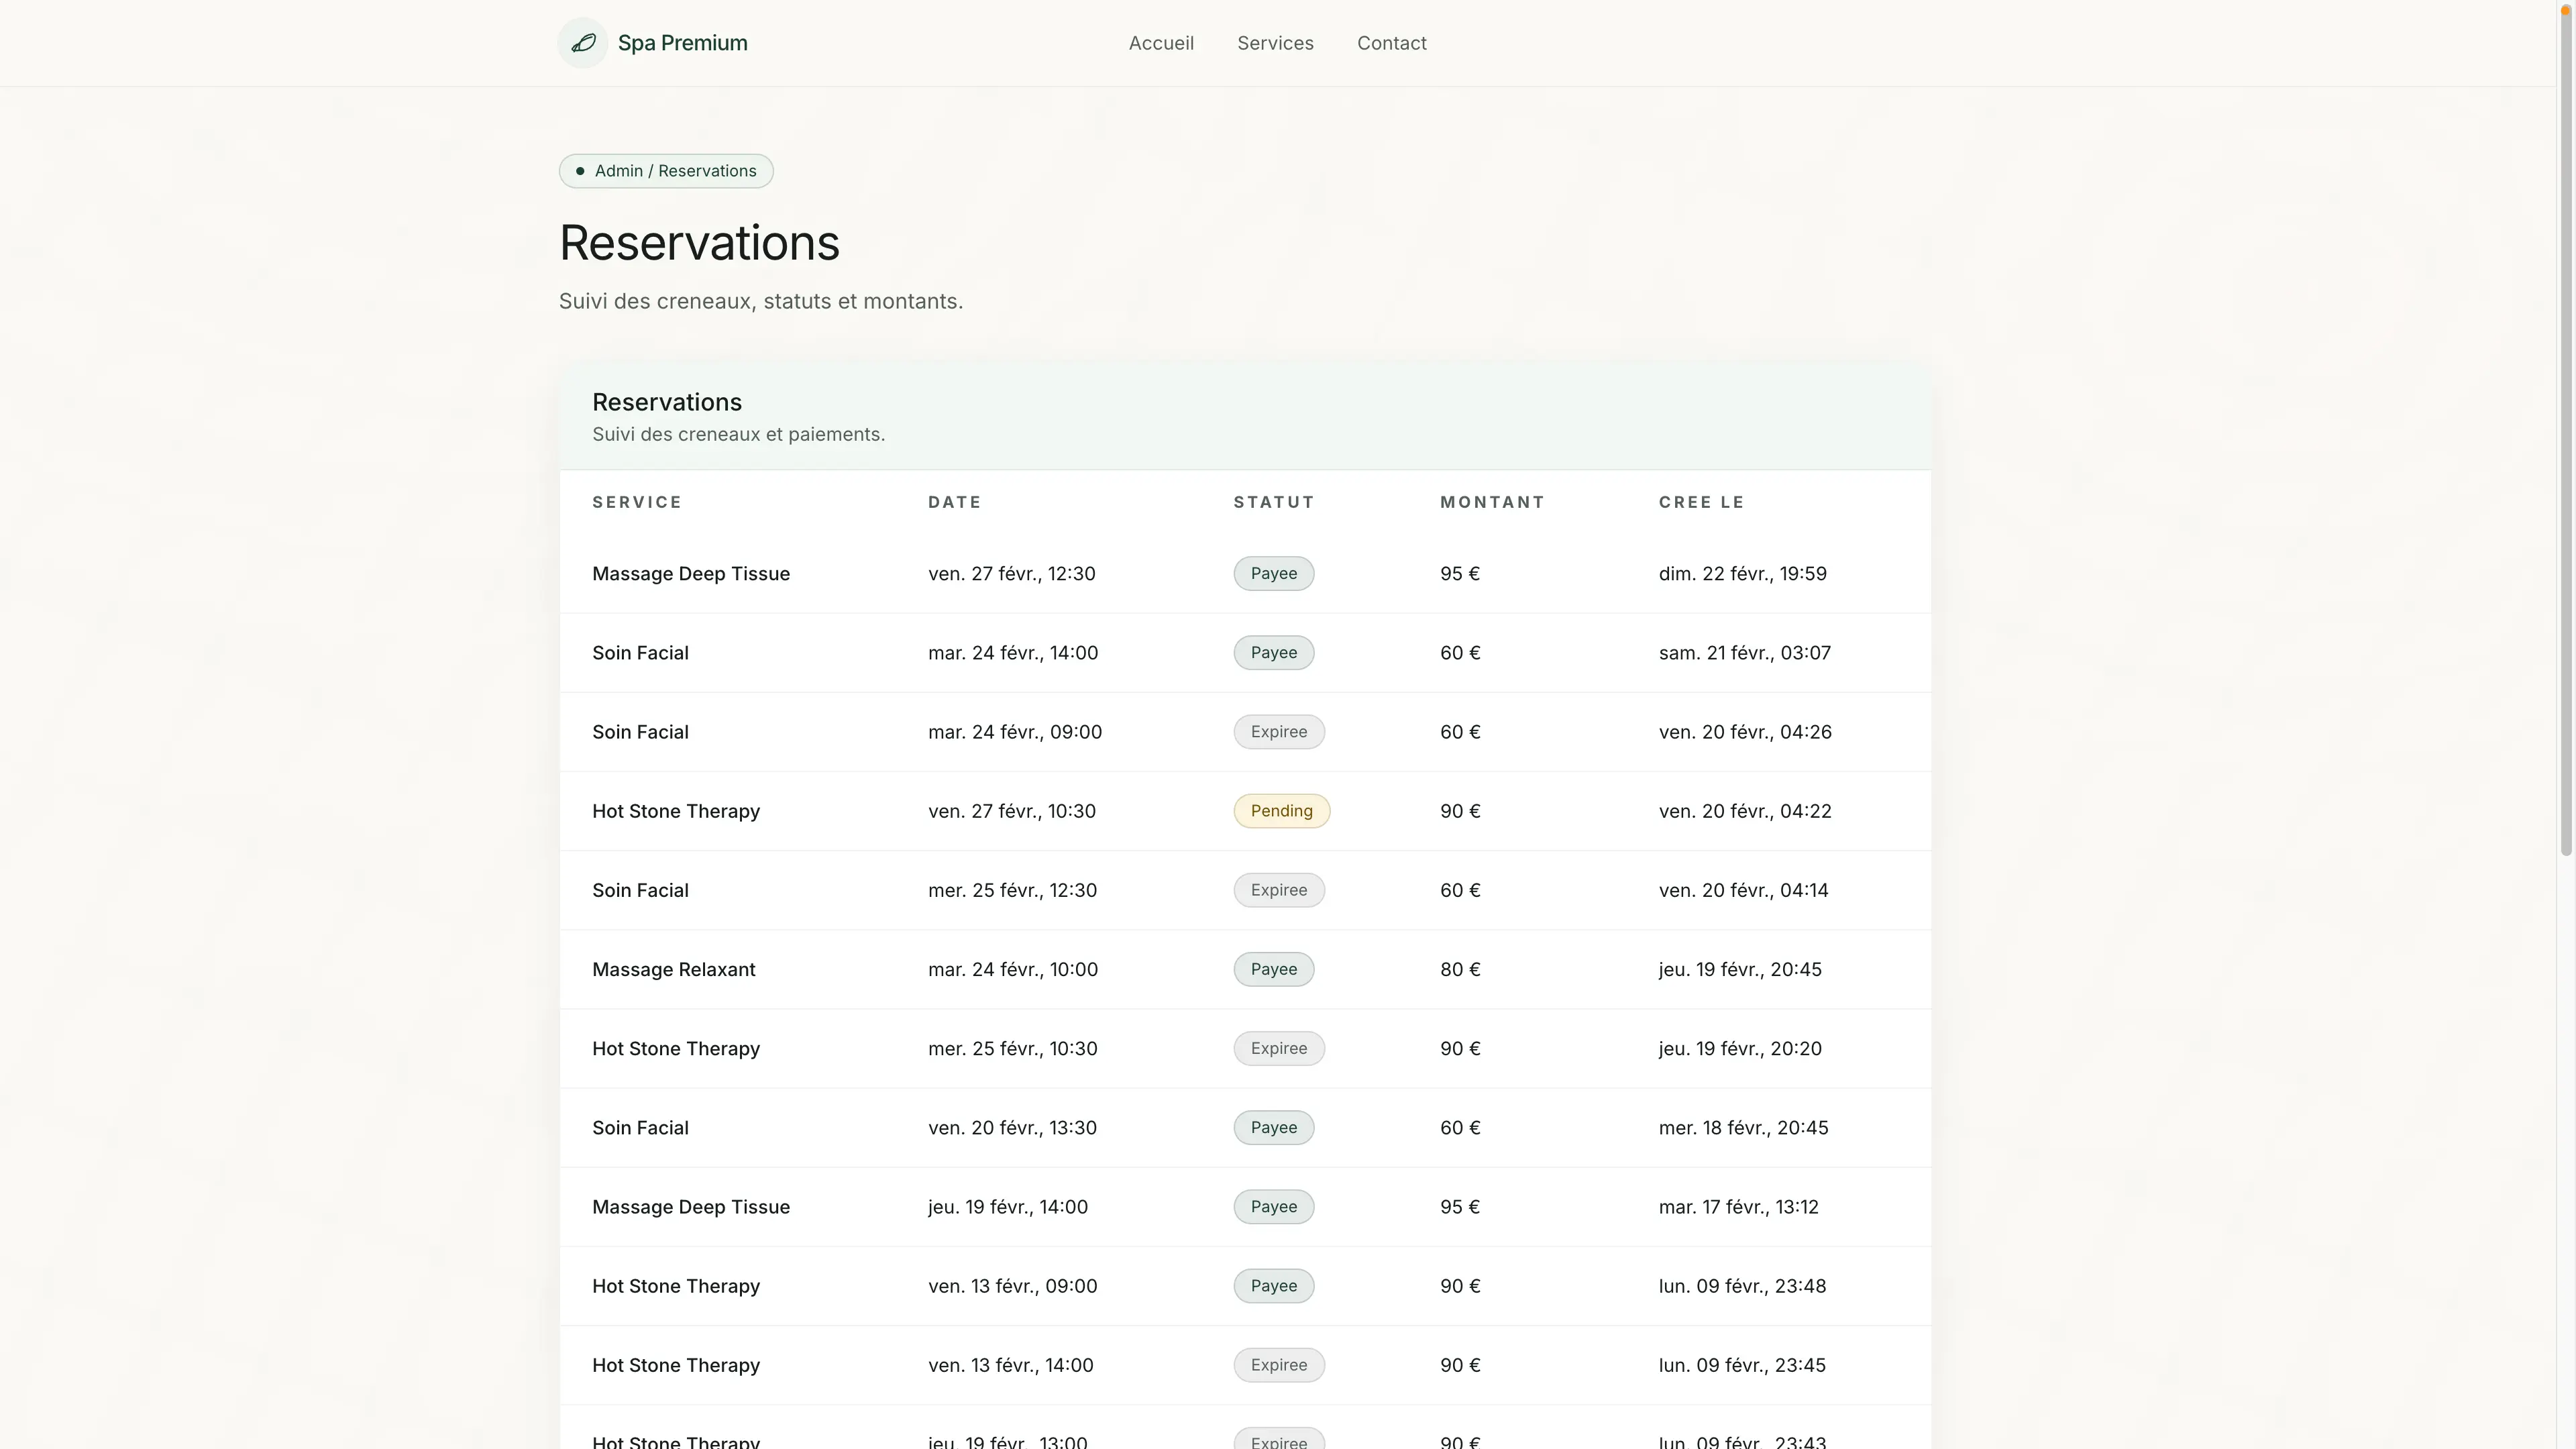Viewport: 2576px width, 1449px height.
Task: Click the vertical page scrollbar thumb
Action: pos(2565,430)
